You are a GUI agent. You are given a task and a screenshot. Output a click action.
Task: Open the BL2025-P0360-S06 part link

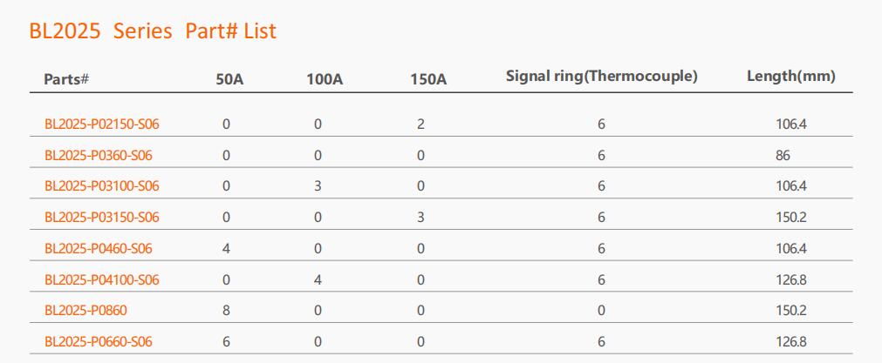point(99,156)
